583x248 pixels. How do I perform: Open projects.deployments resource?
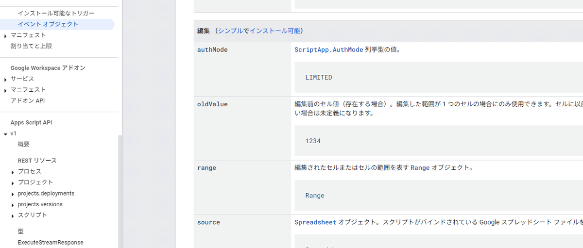(46, 193)
